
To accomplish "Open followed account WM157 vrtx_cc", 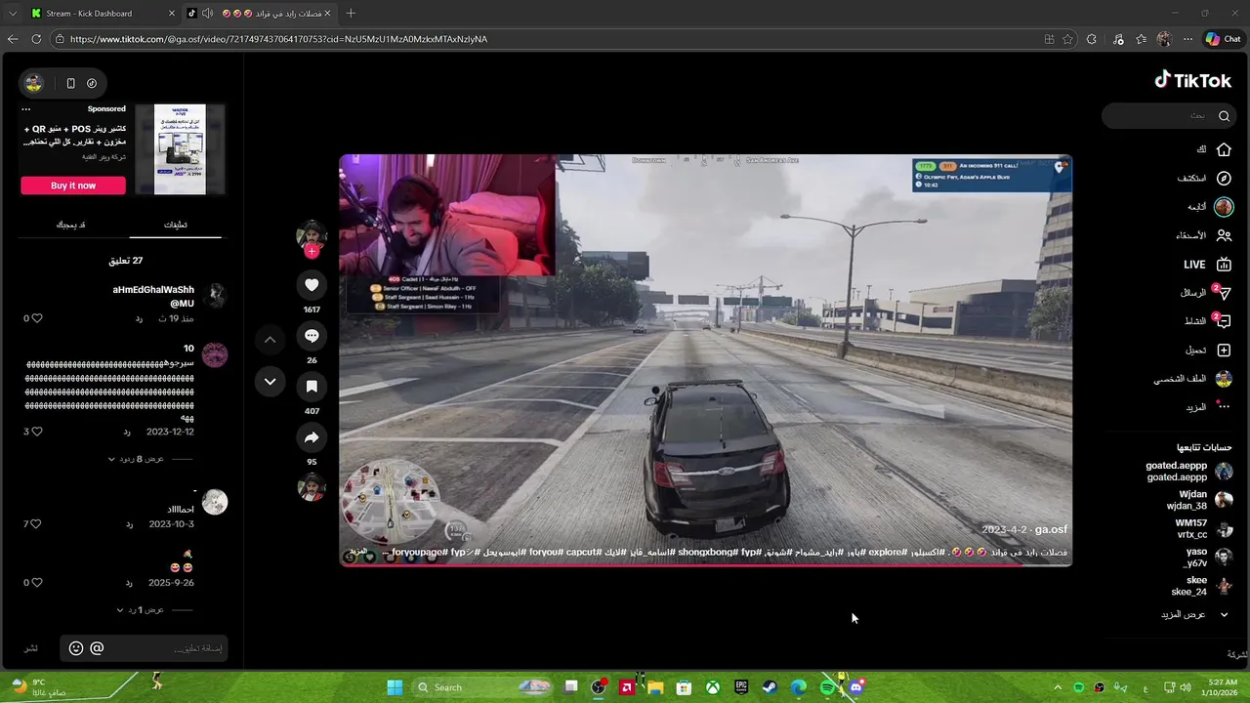I will [x=1203, y=528].
